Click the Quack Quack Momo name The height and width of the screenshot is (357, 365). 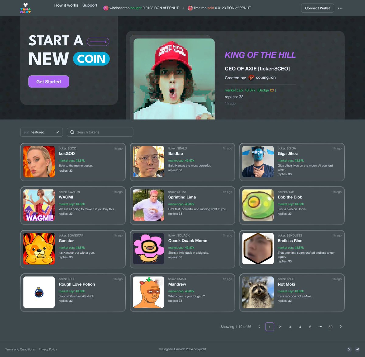point(188,241)
